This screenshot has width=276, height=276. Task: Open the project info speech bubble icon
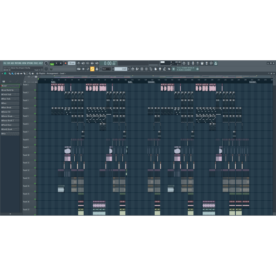[x=211, y=63]
